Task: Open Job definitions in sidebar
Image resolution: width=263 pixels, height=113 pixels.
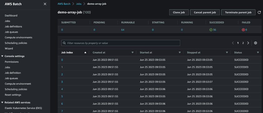Action: (13, 26)
